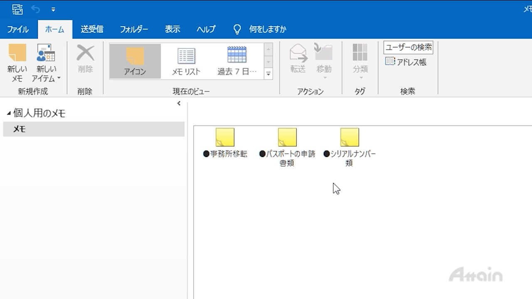The width and height of the screenshot is (532, 299).
Task: Open the アドレス帳 address book
Action: coord(406,62)
